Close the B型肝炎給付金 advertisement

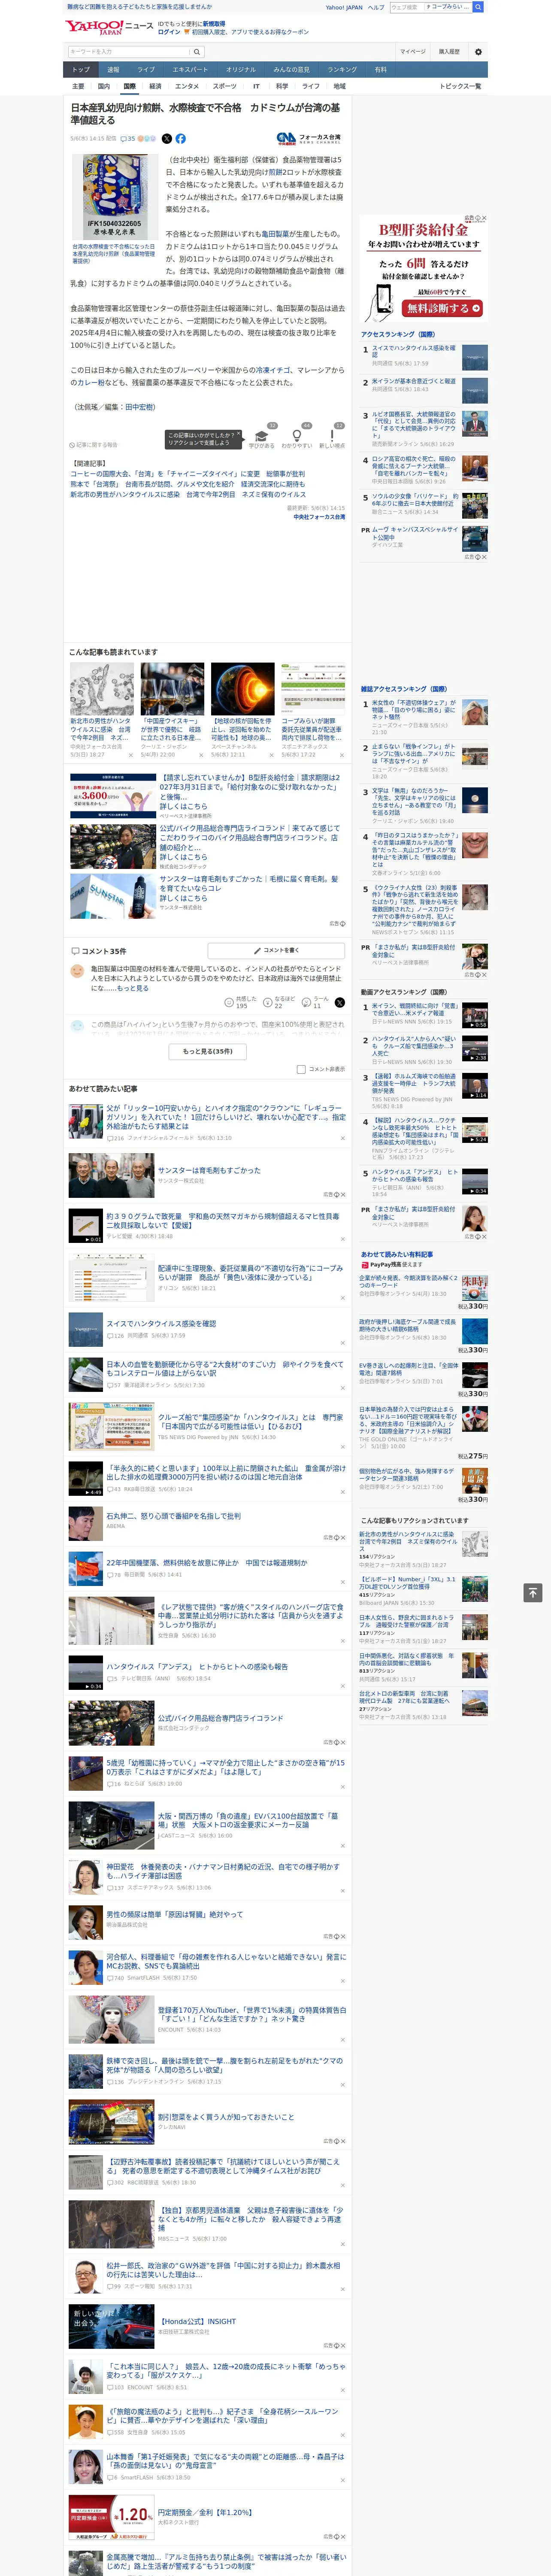(484, 218)
